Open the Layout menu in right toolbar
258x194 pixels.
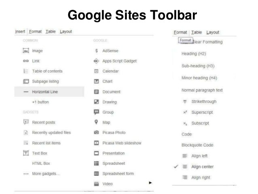[212, 32]
